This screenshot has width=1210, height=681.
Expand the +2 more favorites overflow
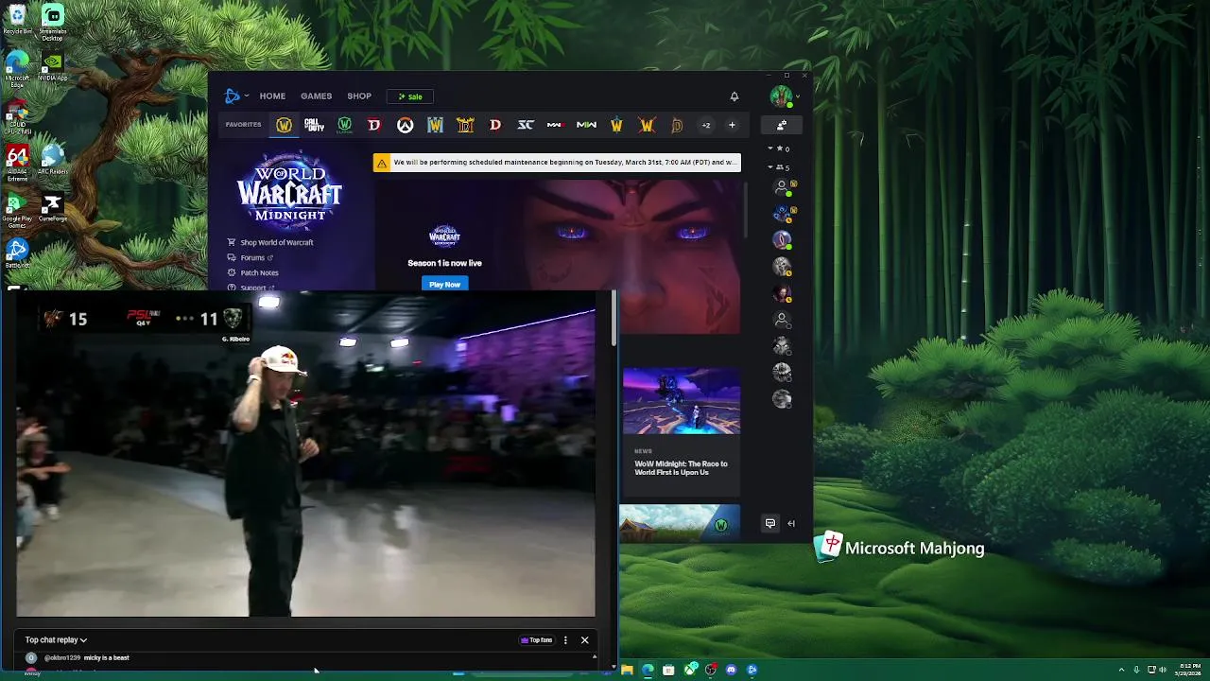(x=705, y=125)
